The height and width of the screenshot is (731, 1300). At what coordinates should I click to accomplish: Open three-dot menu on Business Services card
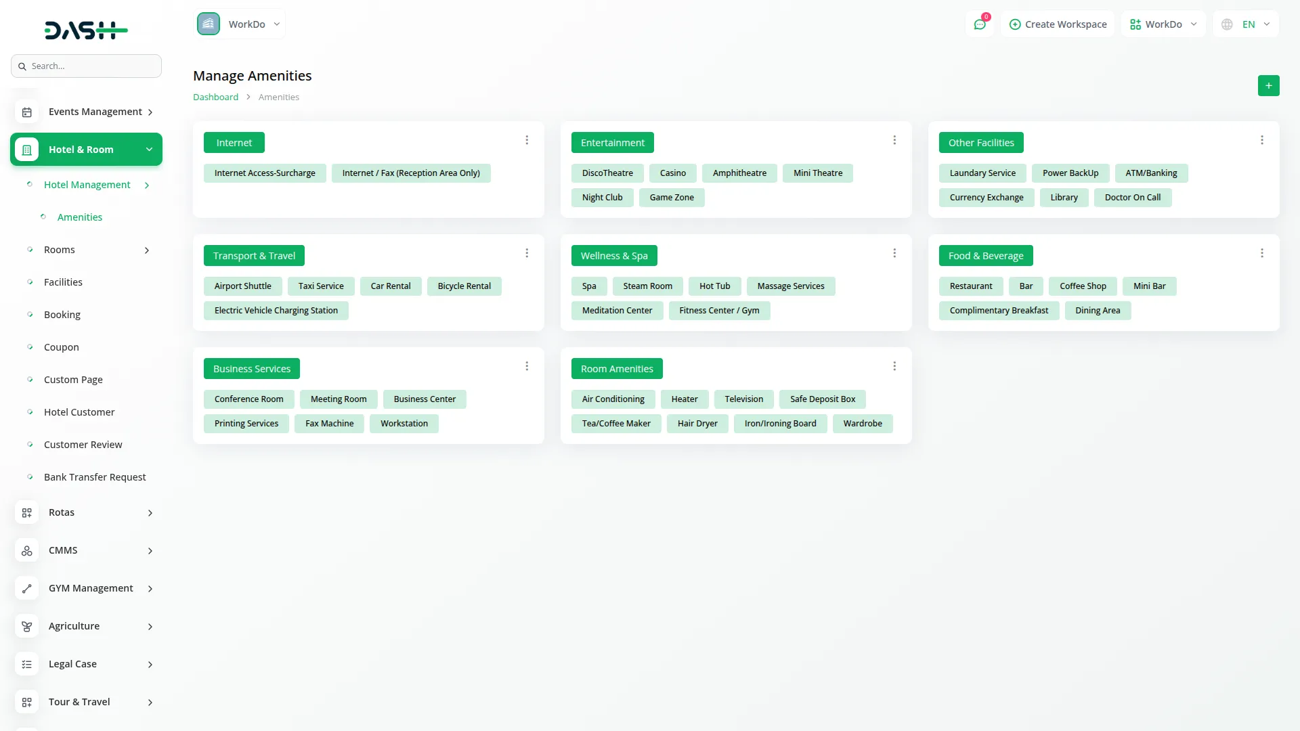pyautogui.click(x=527, y=366)
